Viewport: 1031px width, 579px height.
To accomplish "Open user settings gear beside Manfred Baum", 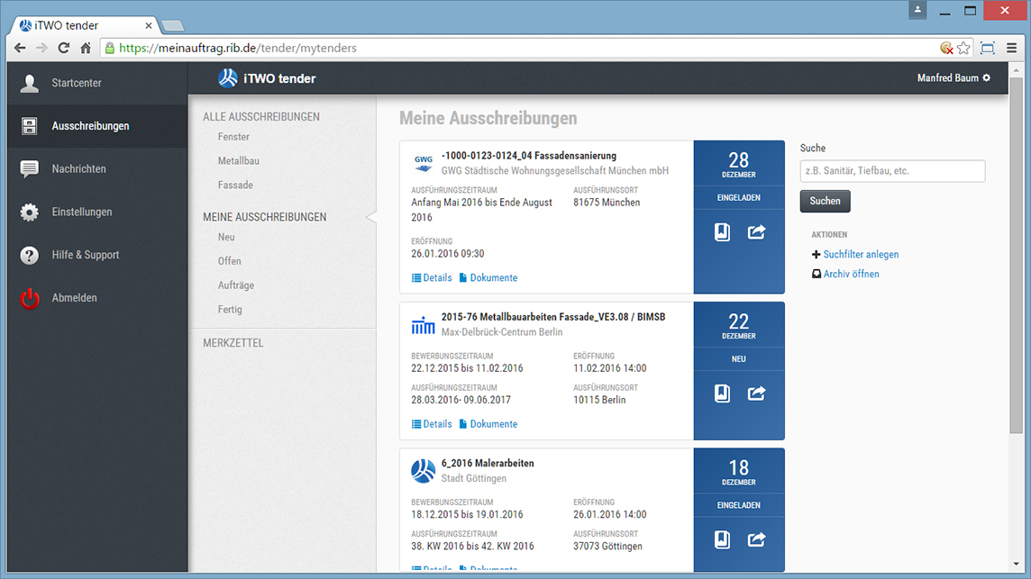I will point(986,78).
